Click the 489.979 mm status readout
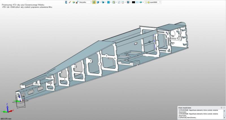 [6, 119]
